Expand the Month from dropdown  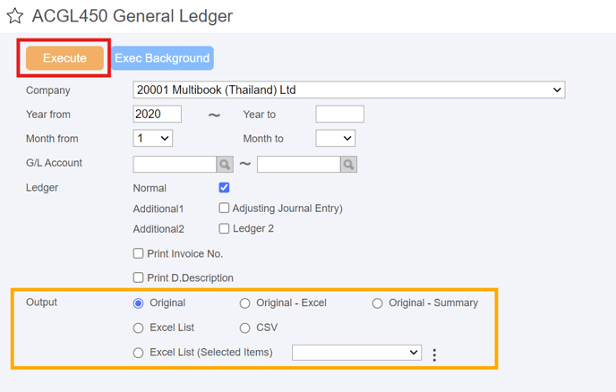point(152,139)
